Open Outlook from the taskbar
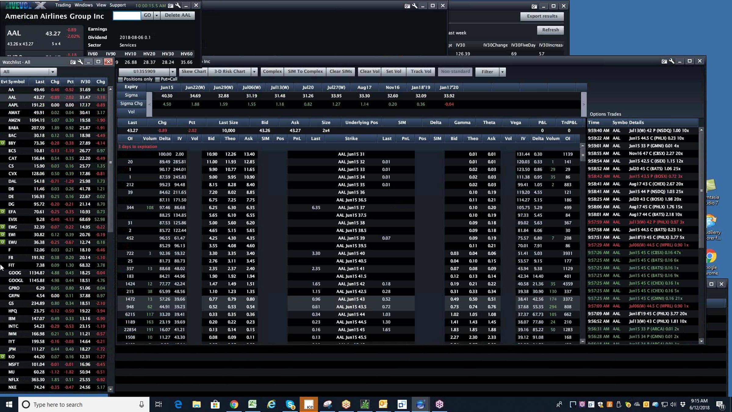 click(383, 404)
